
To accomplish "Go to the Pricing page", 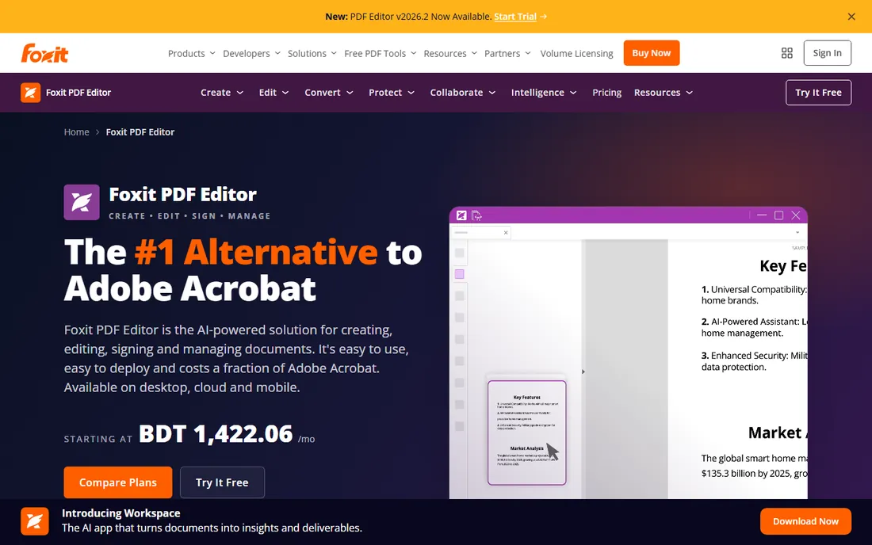I will click(606, 93).
